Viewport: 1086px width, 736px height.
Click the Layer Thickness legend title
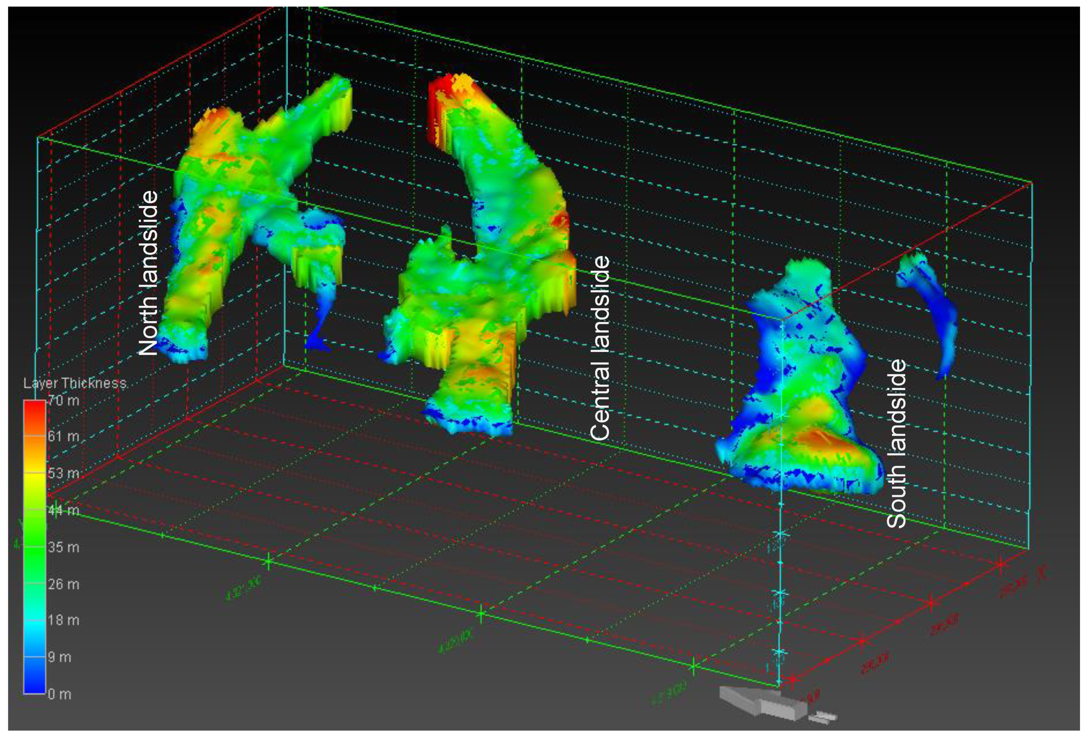click(x=75, y=383)
